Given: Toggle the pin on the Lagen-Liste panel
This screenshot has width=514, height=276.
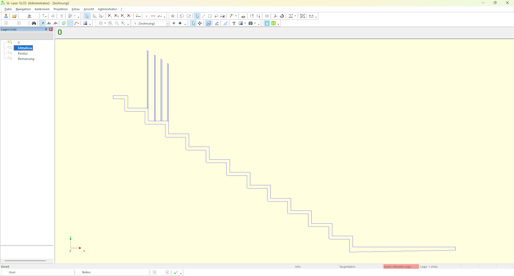Looking at the screenshot, I should coord(47,29).
